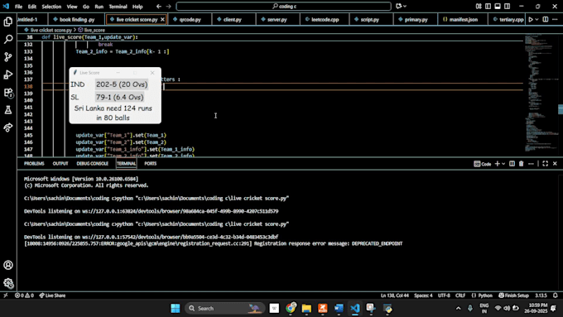Focus the coding c command center search
The height and width of the screenshot is (317, 563).
tap(284, 6)
